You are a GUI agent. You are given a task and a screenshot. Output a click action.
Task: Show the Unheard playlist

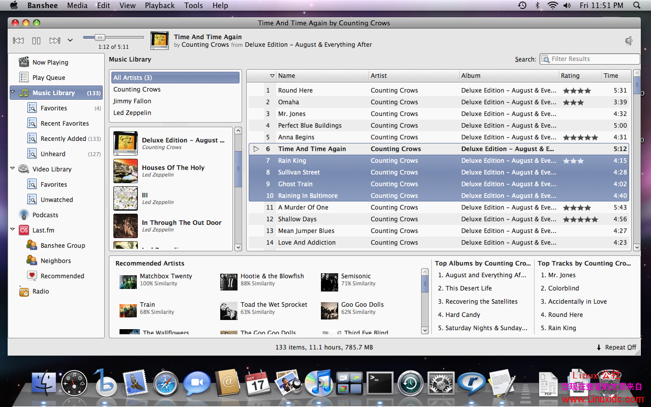coord(53,154)
